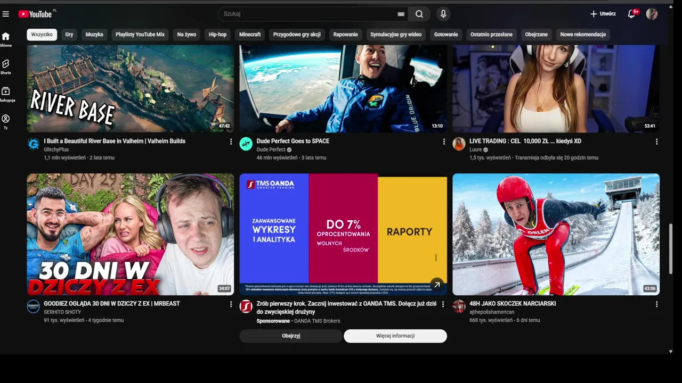The height and width of the screenshot is (383, 682).
Task: Open the Ty profile section in sidebar
Action: (6, 122)
